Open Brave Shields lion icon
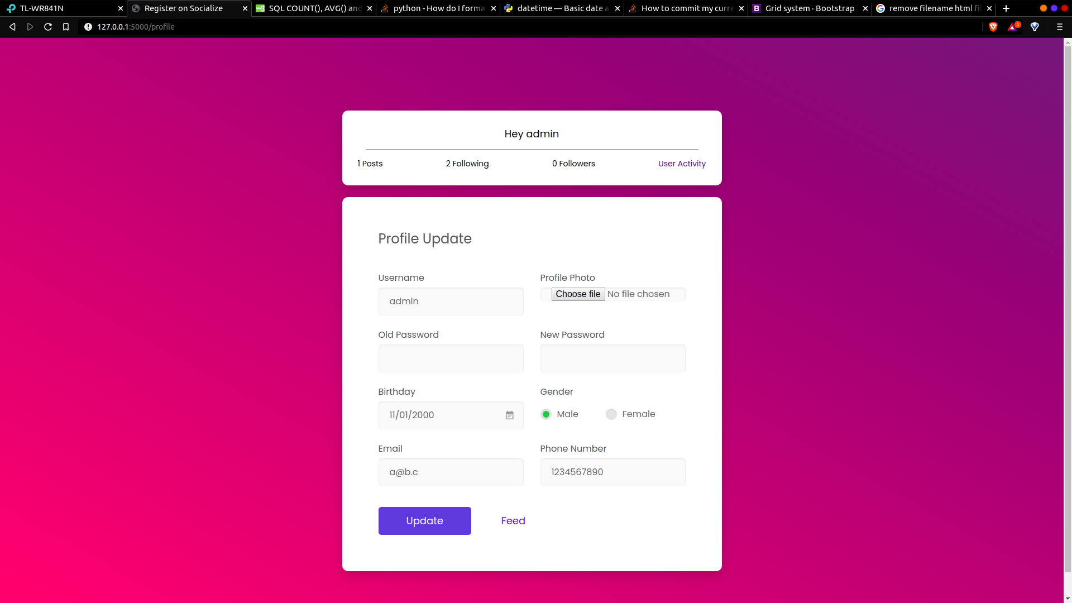This screenshot has height=603, width=1072. (x=993, y=27)
